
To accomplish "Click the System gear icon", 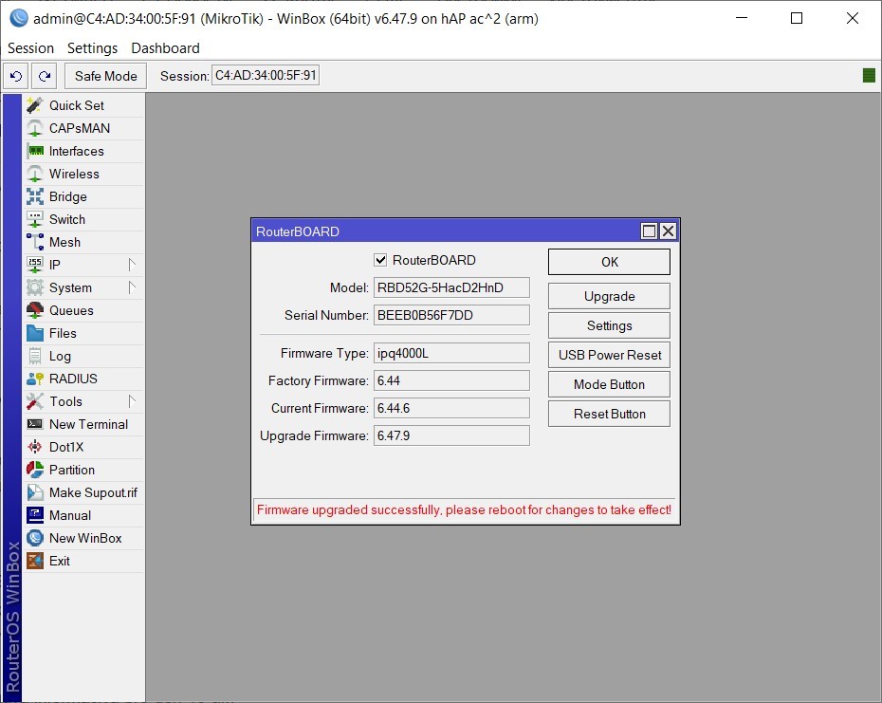I will click(35, 287).
